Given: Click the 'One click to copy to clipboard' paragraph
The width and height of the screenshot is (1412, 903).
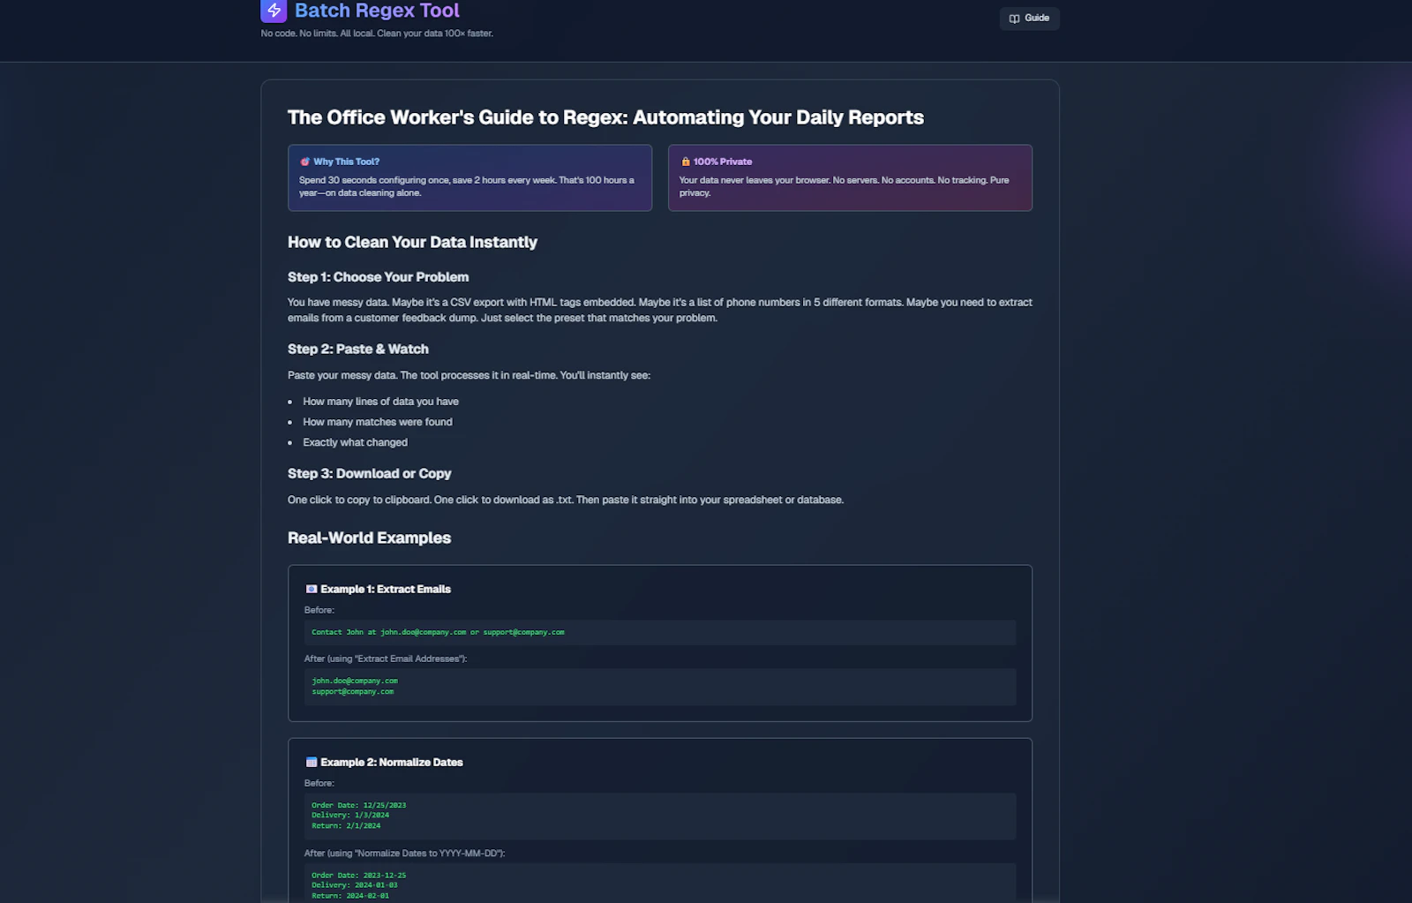Looking at the screenshot, I should 566,500.
